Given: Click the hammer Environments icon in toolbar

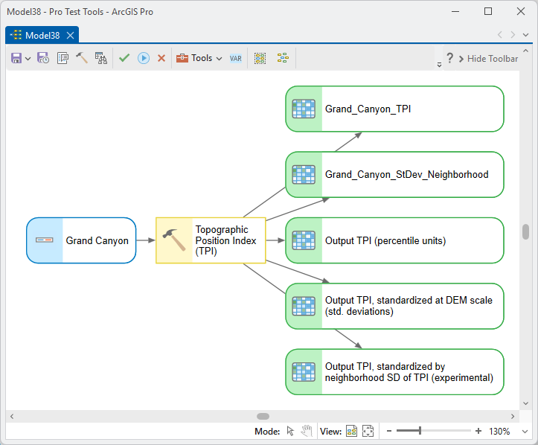Looking at the screenshot, I should (x=82, y=58).
